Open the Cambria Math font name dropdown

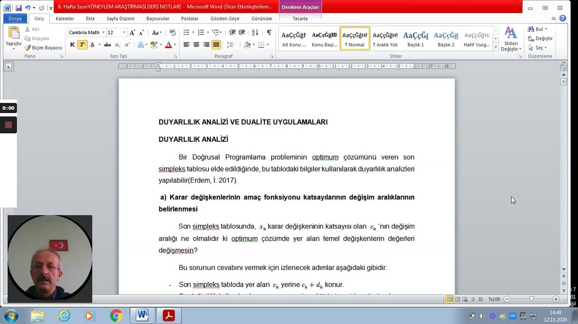click(x=103, y=32)
